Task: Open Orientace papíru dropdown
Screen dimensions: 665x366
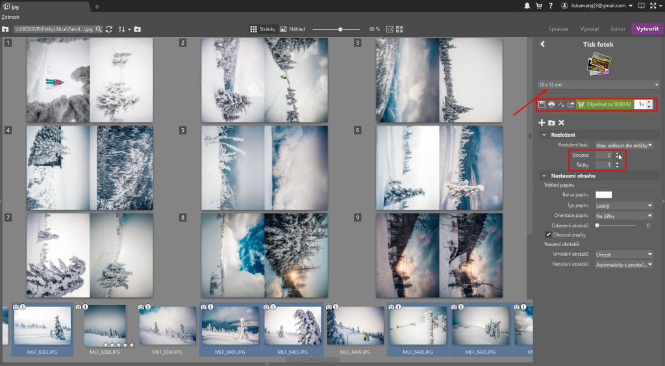Action: coord(624,216)
